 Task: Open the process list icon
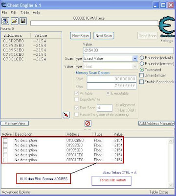[x=5, y=21]
